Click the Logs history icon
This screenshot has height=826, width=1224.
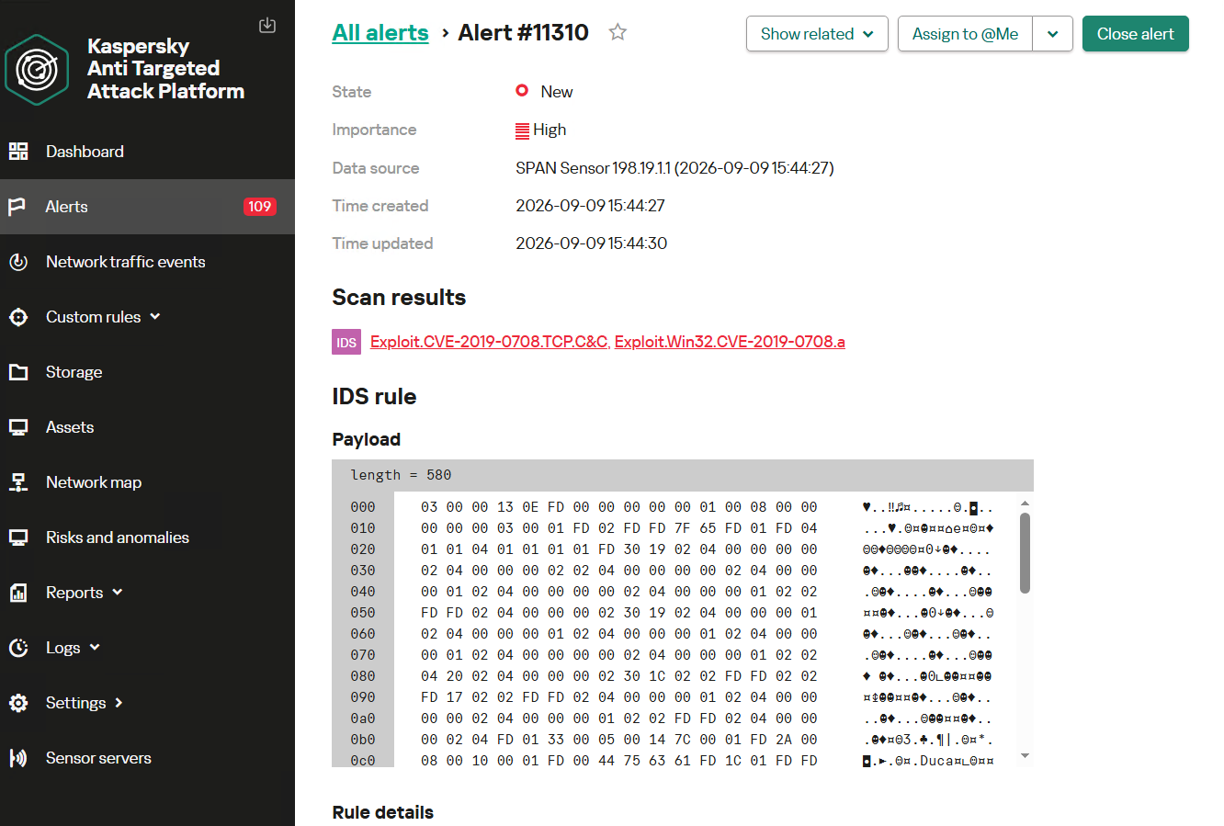[18, 648]
